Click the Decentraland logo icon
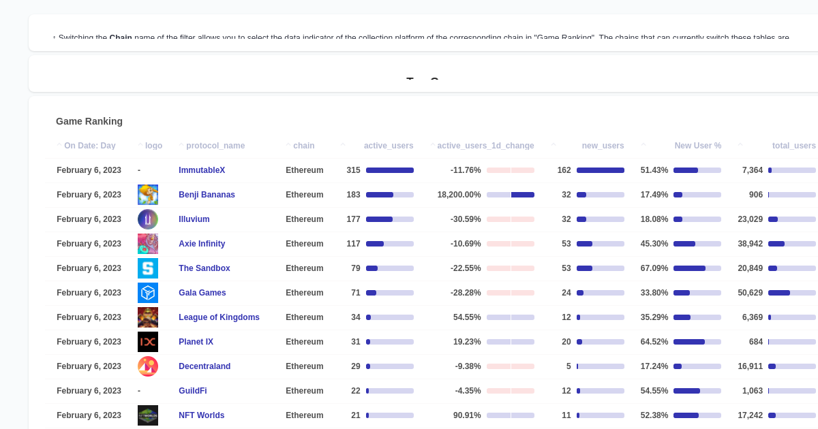Viewport: 818px width, 429px height. point(148,366)
